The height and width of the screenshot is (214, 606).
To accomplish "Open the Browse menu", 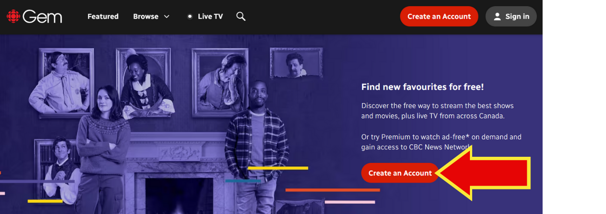I will pos(151,16).
